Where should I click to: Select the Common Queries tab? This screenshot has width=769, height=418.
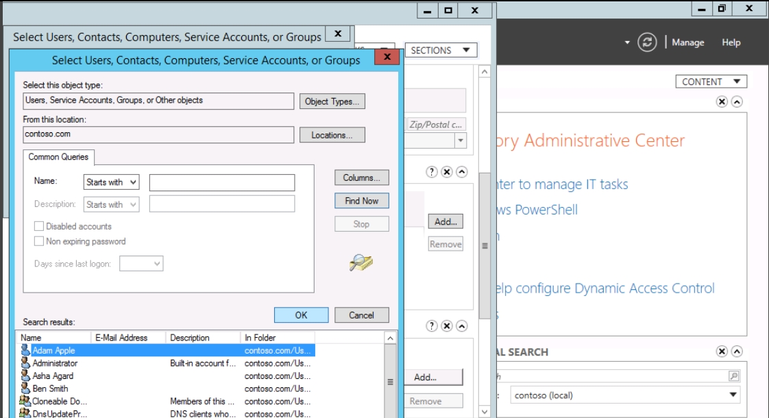(x=58, y=157)
